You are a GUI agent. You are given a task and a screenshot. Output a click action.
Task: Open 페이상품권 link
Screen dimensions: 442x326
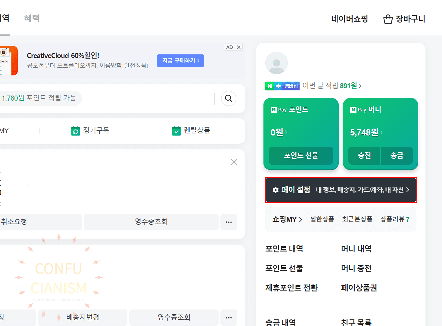359,288
